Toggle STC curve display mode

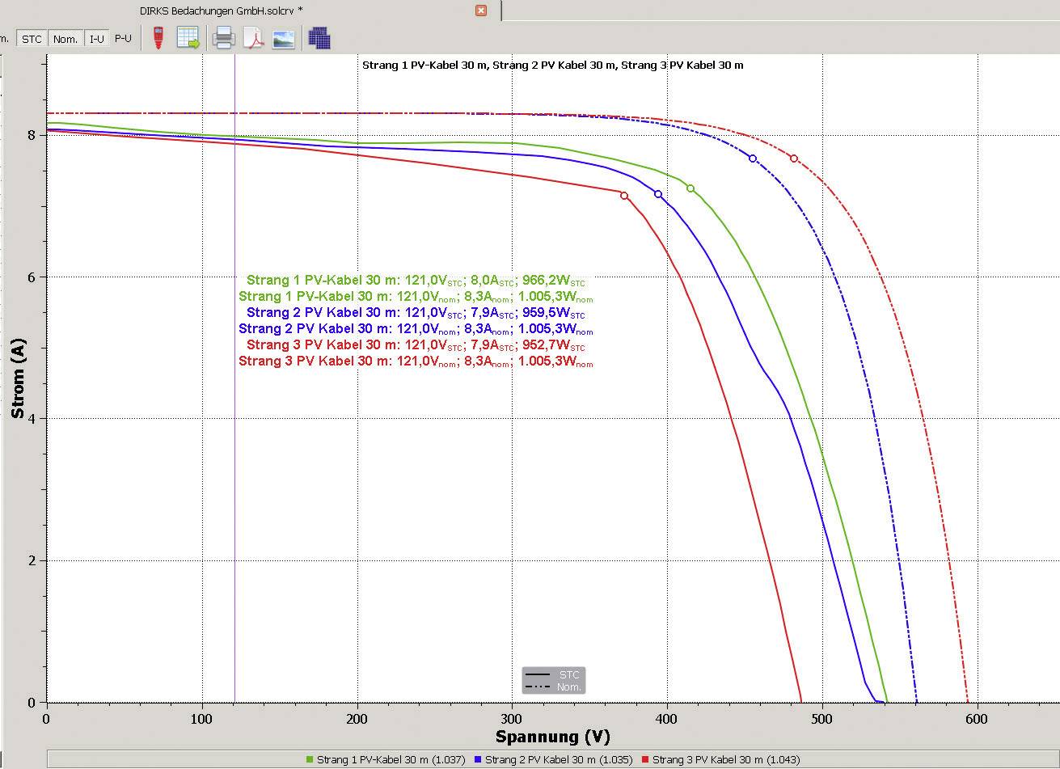(x=31, y=38)
